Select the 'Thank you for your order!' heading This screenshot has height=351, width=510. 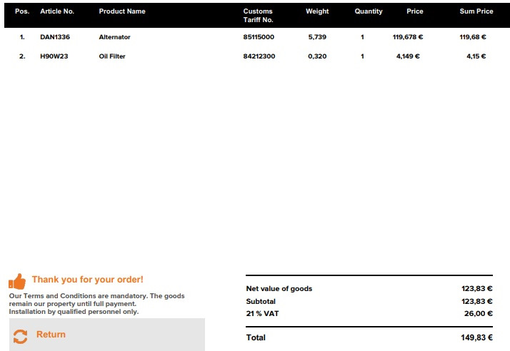[x=87, y=280]
